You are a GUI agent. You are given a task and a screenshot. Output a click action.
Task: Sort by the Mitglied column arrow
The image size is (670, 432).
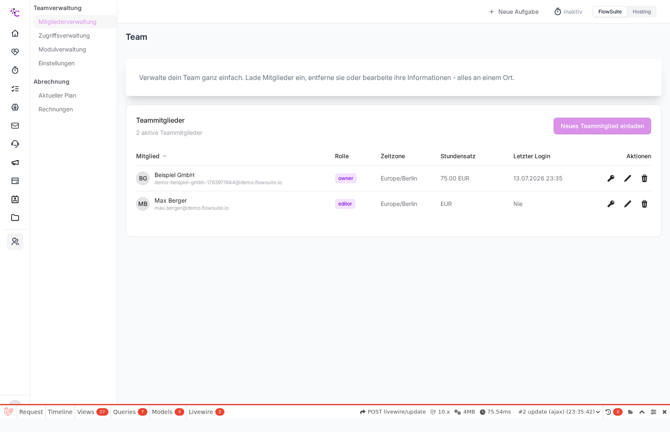[165, 156]
